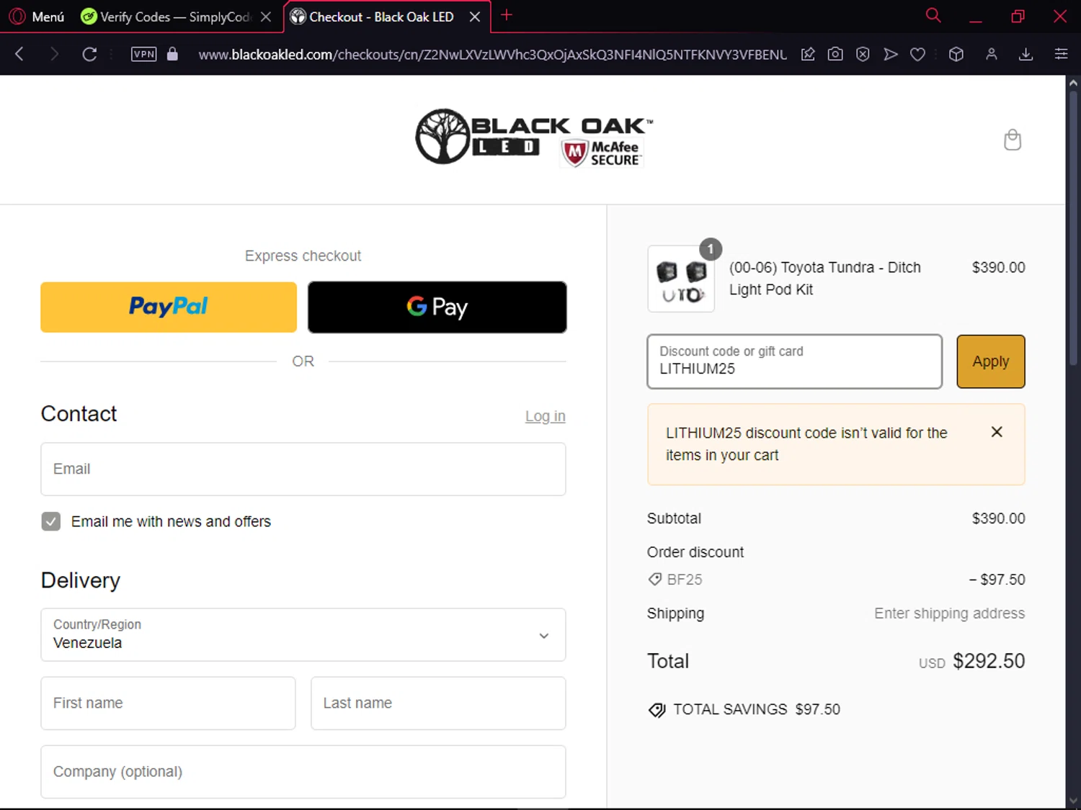Click the McAfee Secure badge
1081x810 pixels.
(x=602, y=153)
